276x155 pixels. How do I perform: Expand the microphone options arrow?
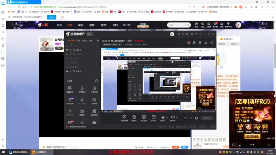pyautogui.click(x=167, y=117)
